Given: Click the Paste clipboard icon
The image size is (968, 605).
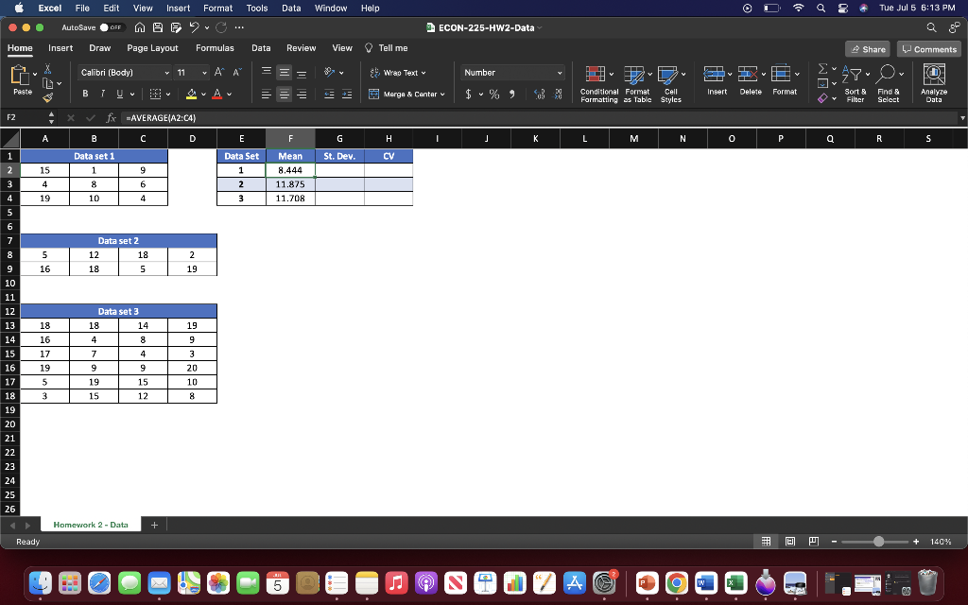Looking at the screenshot, I should pyautogui.click(x=20, y=76).
